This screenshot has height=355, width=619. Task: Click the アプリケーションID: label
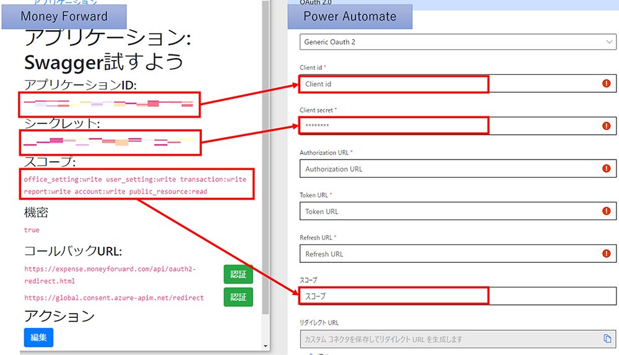(x=80, y=85)
